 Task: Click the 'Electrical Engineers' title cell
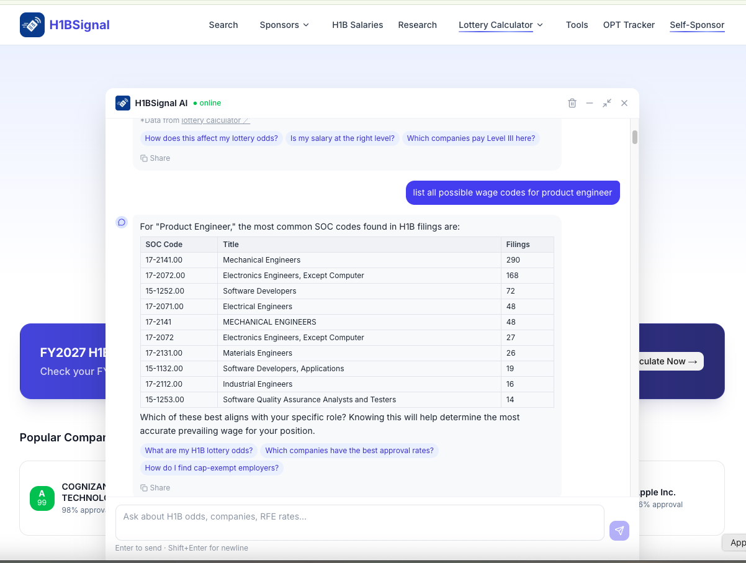(359, 307)
